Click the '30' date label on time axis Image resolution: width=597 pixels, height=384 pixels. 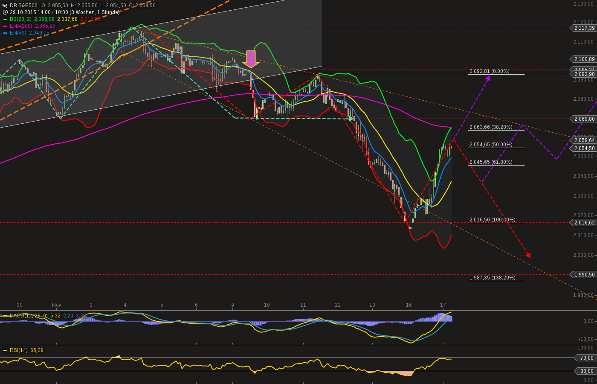[x=20, y=305]
